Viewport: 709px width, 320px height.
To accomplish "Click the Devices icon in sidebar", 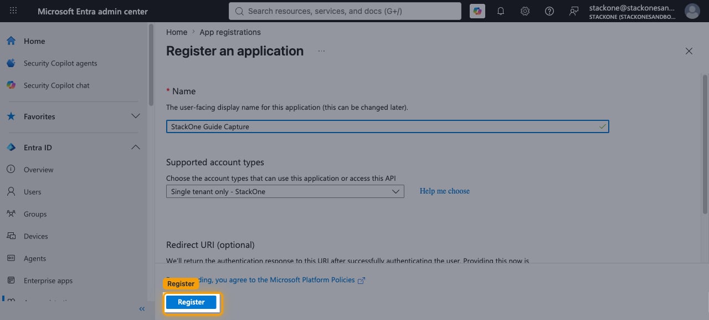I will click(x=11, y=236).
